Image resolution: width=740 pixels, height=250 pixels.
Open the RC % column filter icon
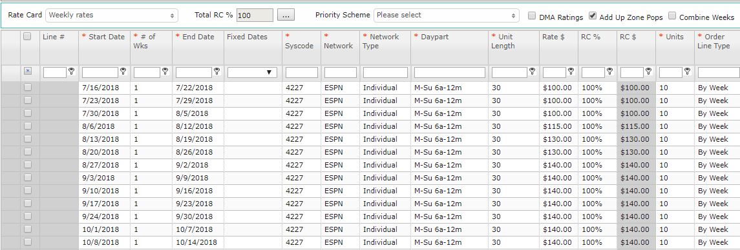[x=609, y=72]
